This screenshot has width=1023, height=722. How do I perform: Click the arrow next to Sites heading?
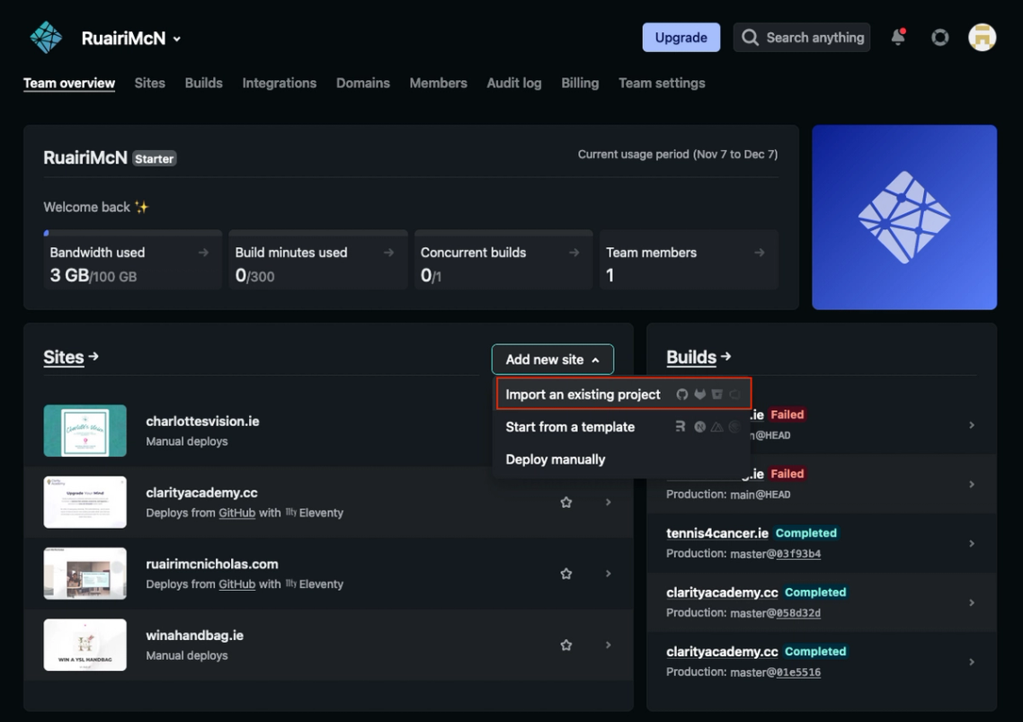[93, 356]
